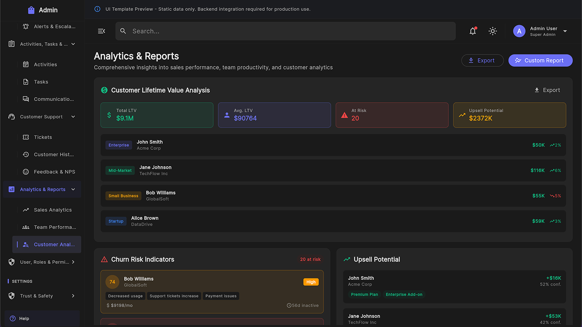
Task: Click the top Export button beside Custom Report
Action: click(482, 60)
